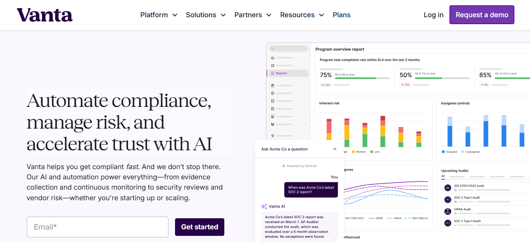
Task: Select the monitor icon in the dashboard sidebar
Action: tap(273, 116)
